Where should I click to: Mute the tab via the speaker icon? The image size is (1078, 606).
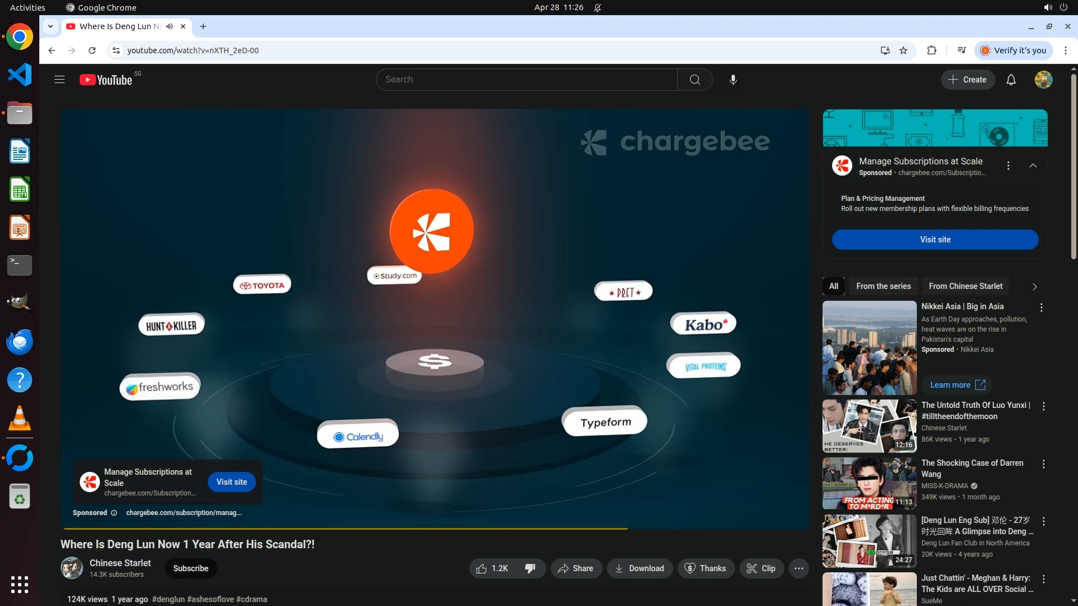pos(170,26)
